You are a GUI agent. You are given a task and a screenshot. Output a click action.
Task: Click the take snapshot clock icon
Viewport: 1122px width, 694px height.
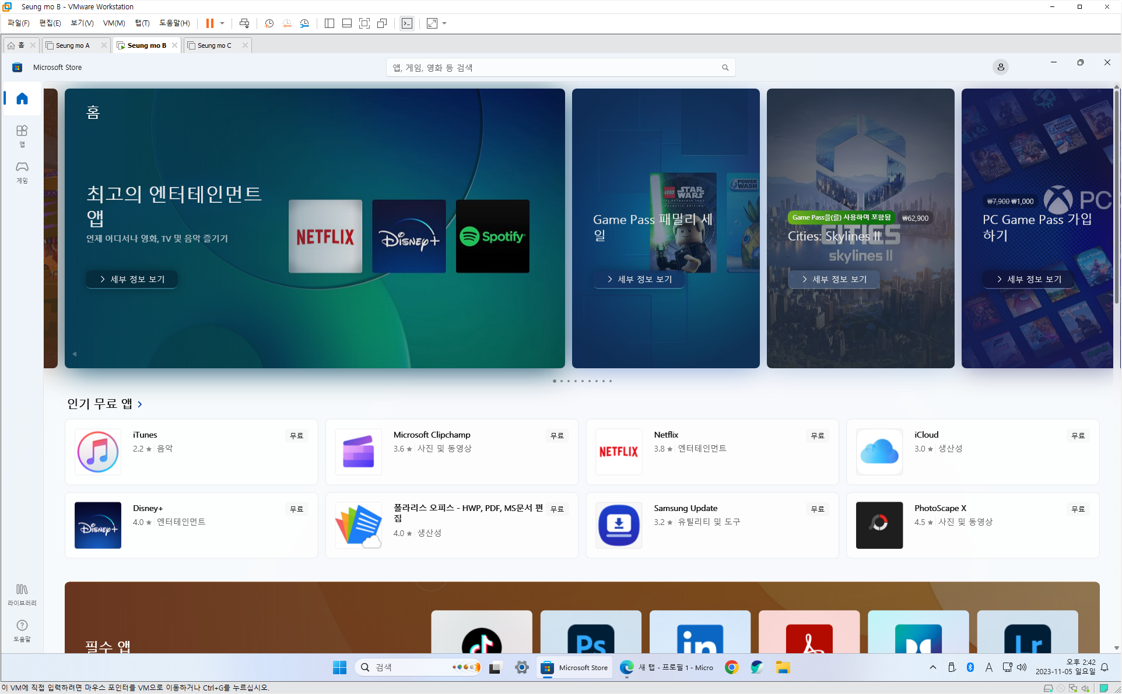coord(269,23)
